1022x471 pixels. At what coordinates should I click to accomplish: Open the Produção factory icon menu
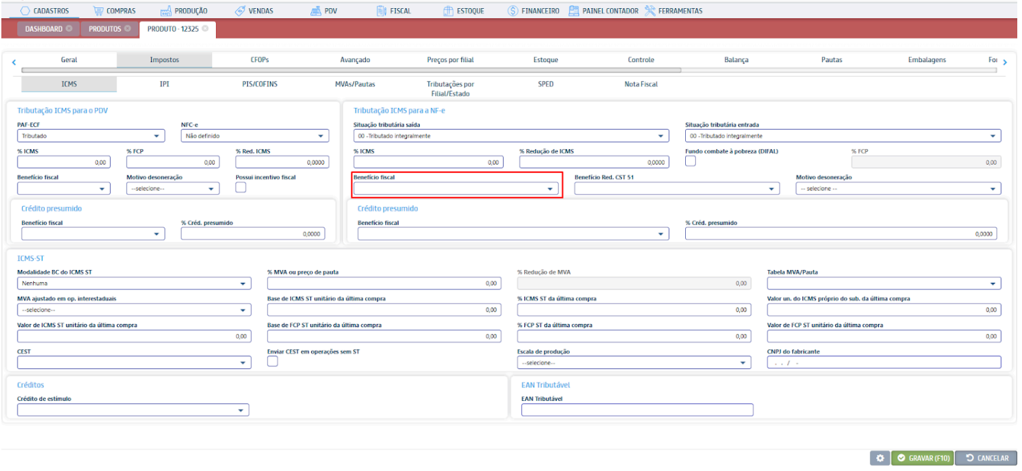pyautogui.click(x=166, y=11)
